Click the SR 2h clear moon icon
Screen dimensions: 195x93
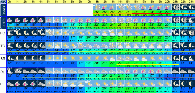(26, 58)
